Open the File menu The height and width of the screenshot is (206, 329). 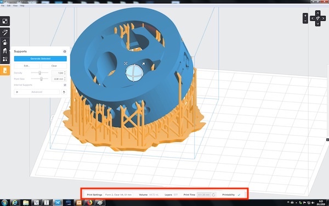[x=3, y=5]
